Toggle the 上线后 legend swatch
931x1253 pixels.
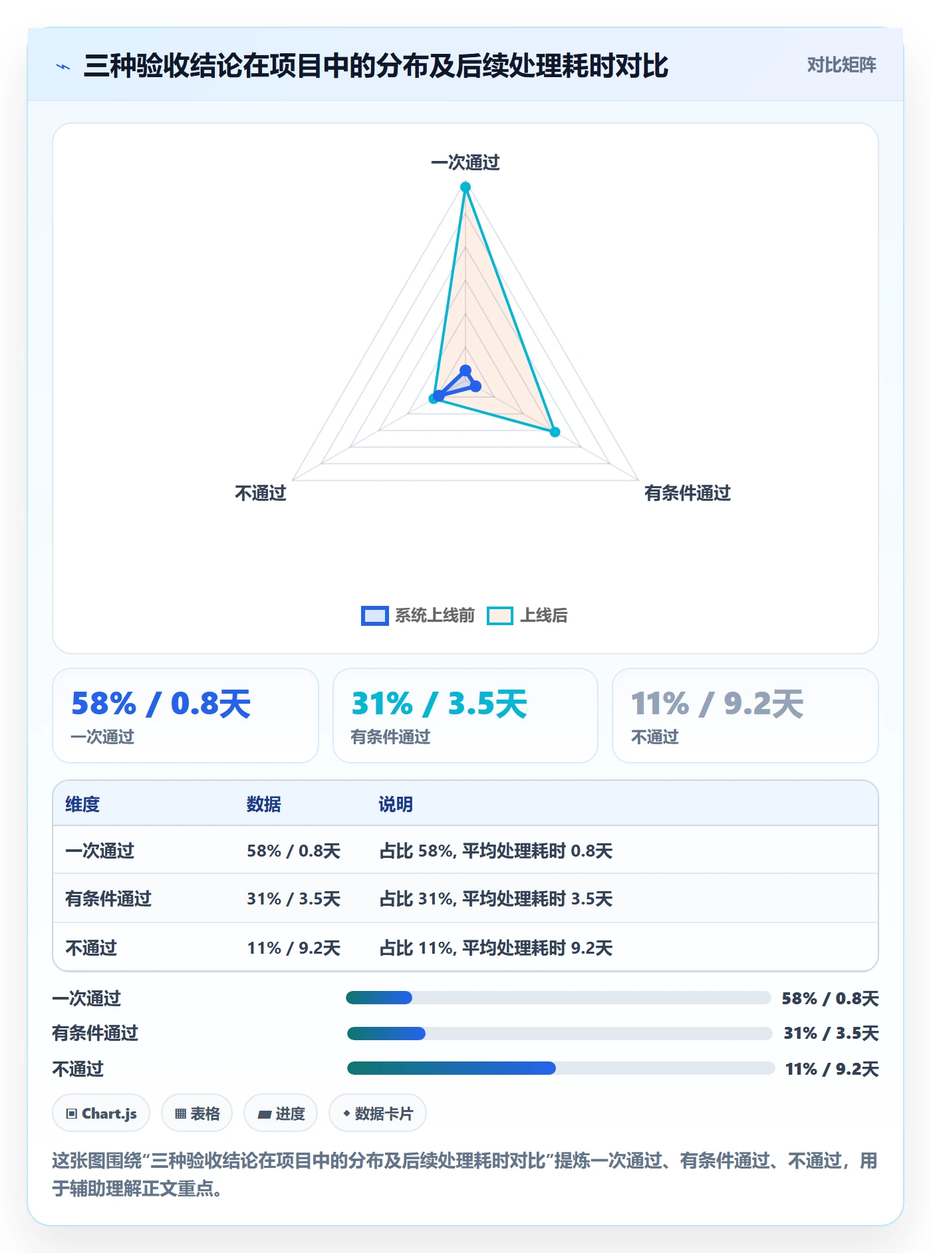click(x=500, y=615)
